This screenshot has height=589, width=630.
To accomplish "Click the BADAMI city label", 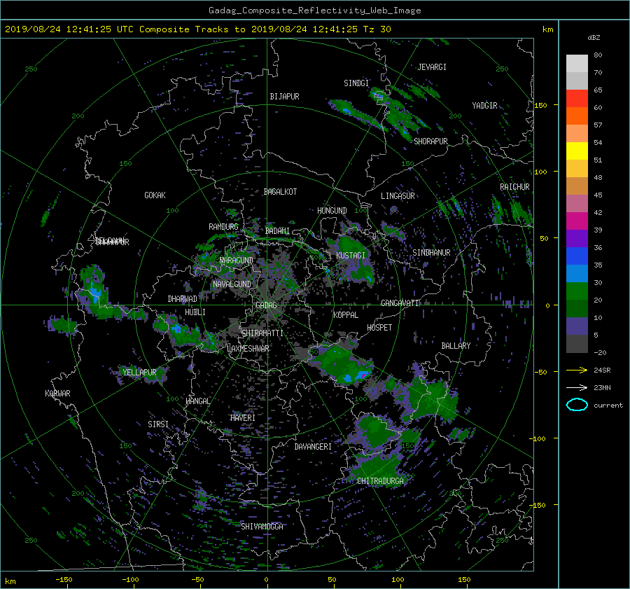I will (277, 231).
